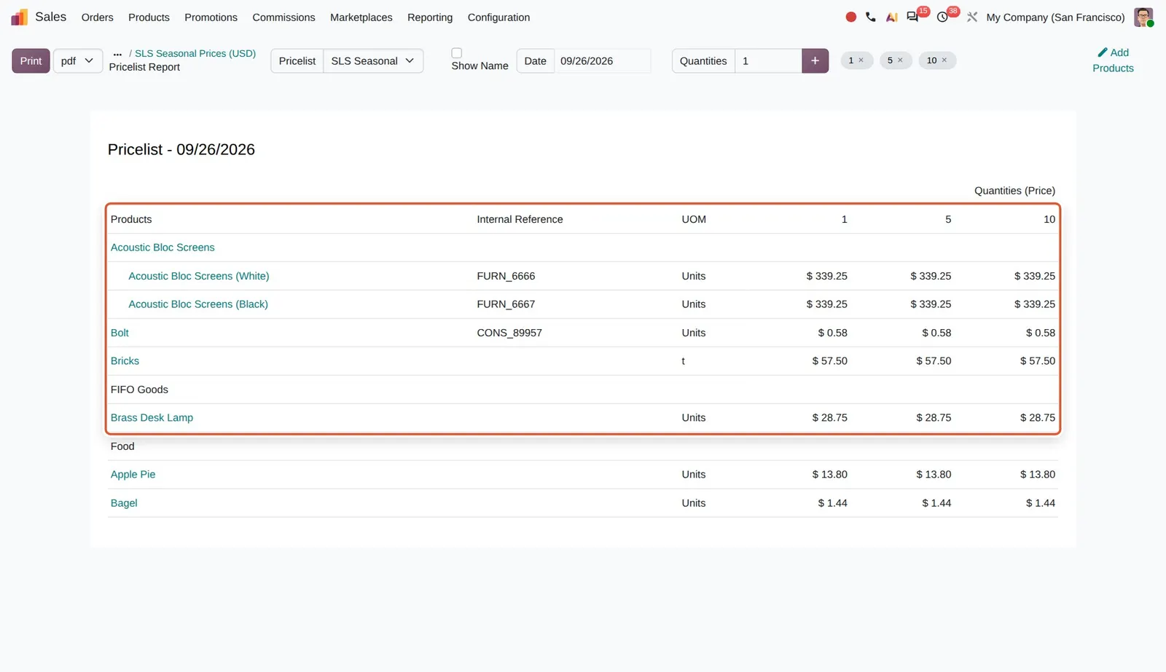Open the debug tools wrench icon
Screen dimensions: 1166x672
[x=972, y=17]
